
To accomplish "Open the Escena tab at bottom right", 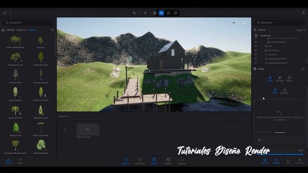I will 265,161.
